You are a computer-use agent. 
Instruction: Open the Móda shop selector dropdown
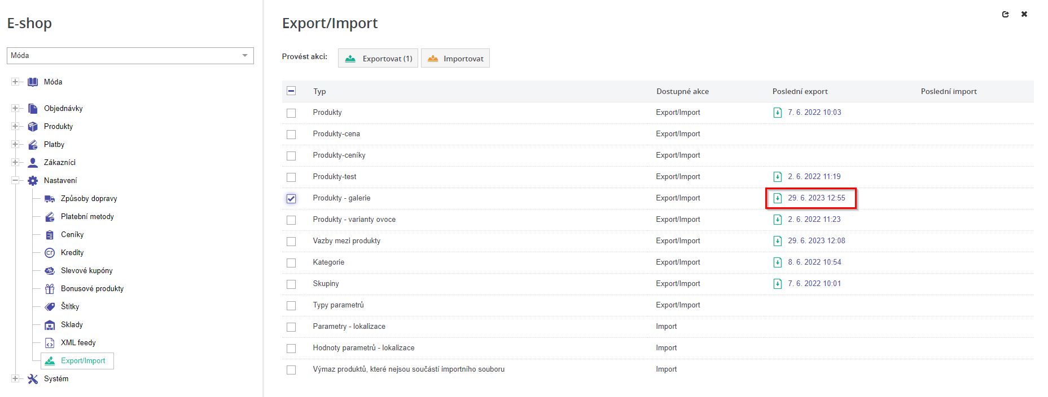point(130,56)
